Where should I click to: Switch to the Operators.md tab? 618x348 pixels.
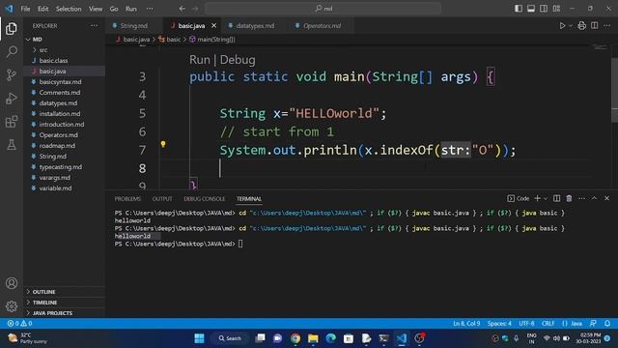322,26
